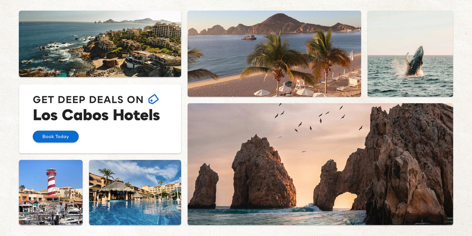Click the whale jumping out of water

point(414,61)
